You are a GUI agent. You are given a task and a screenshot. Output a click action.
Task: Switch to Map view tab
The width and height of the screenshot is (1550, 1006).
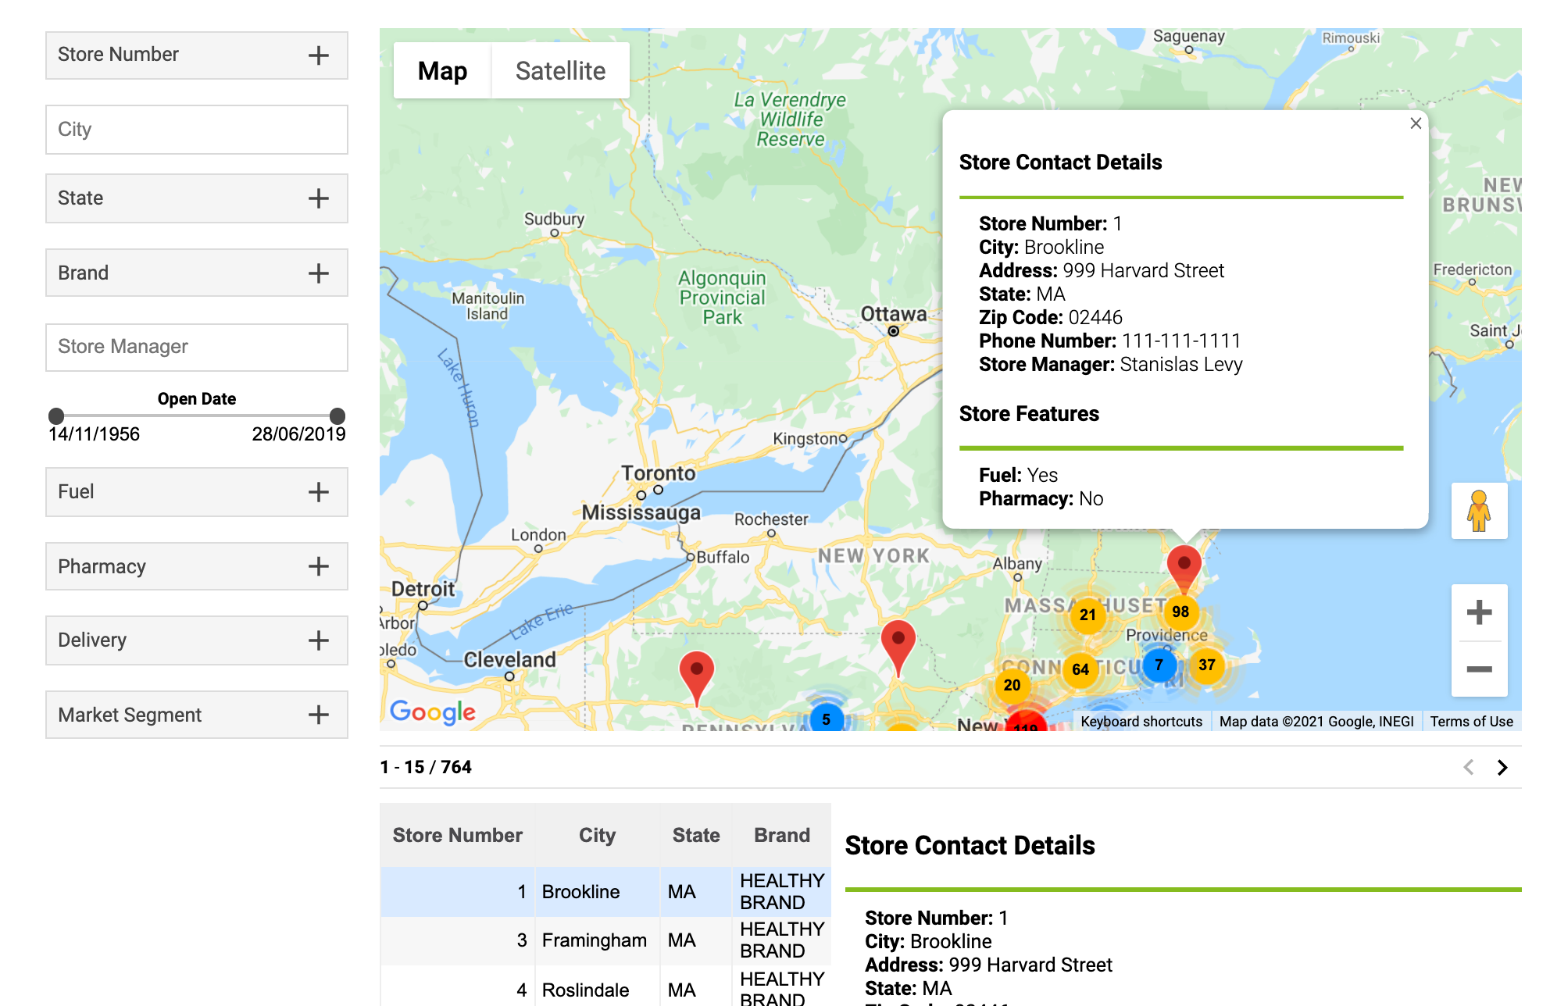coord(442,71)
